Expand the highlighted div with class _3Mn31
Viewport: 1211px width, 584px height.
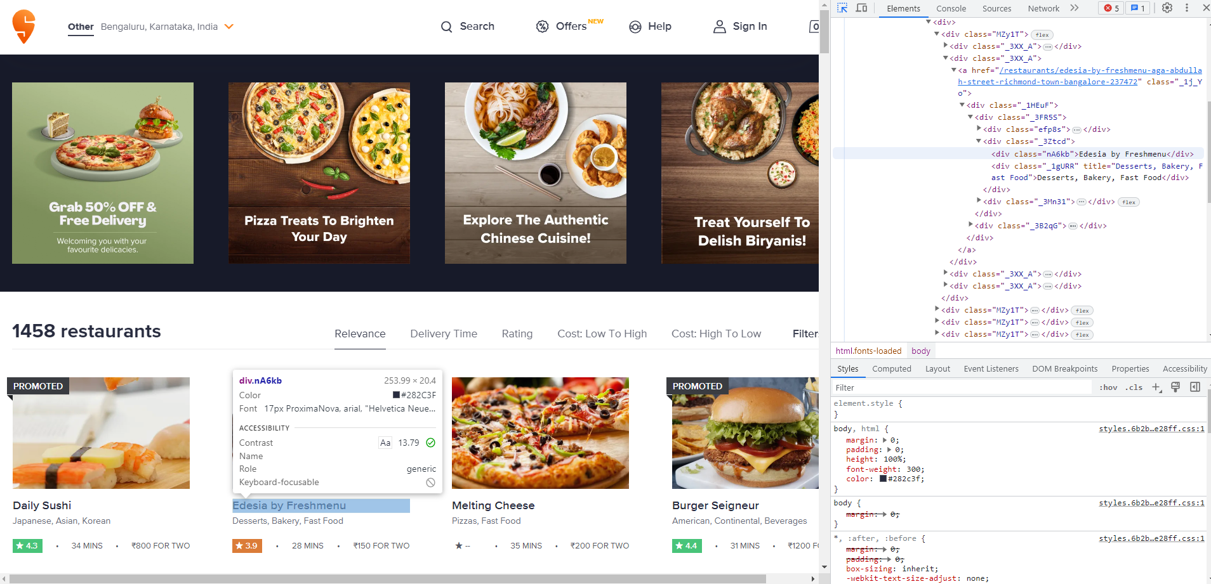[980, 201]
